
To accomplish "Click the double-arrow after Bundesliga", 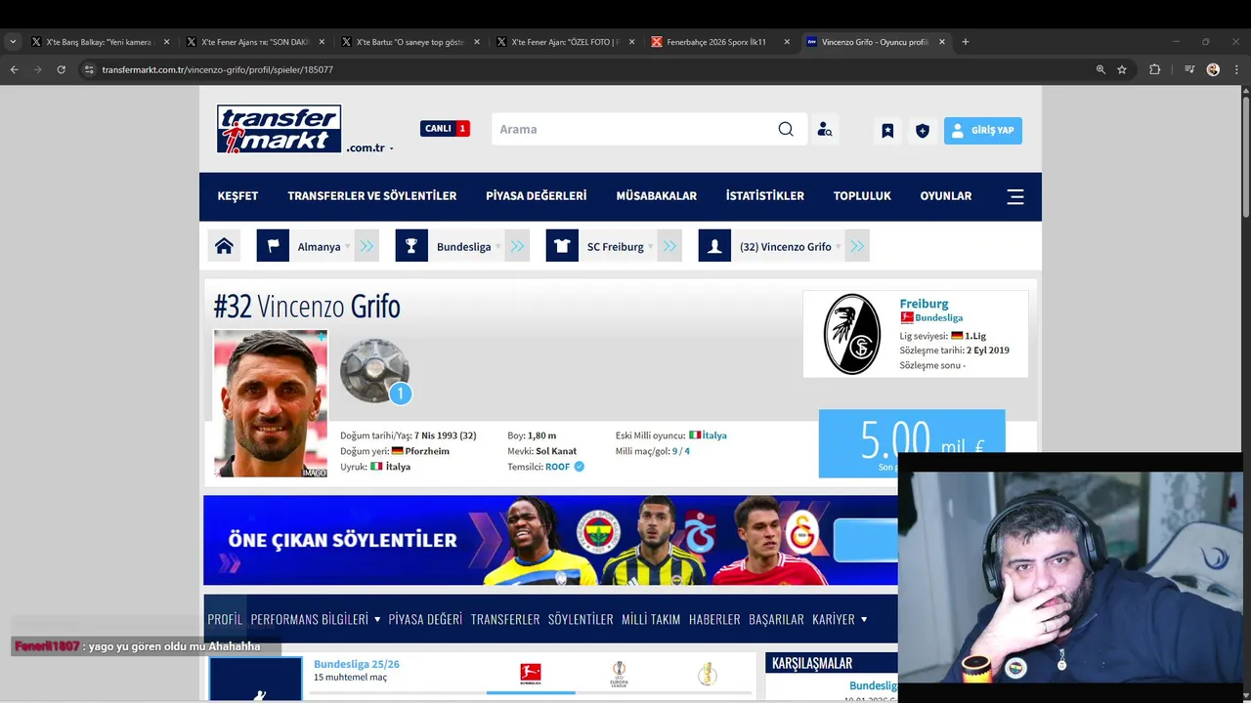I will pyautogui.click(x=517, y=246).
